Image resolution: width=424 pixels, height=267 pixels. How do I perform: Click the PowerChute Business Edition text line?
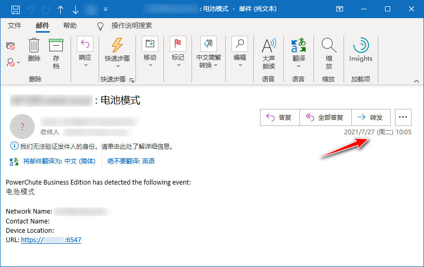[x=98, y=182]
